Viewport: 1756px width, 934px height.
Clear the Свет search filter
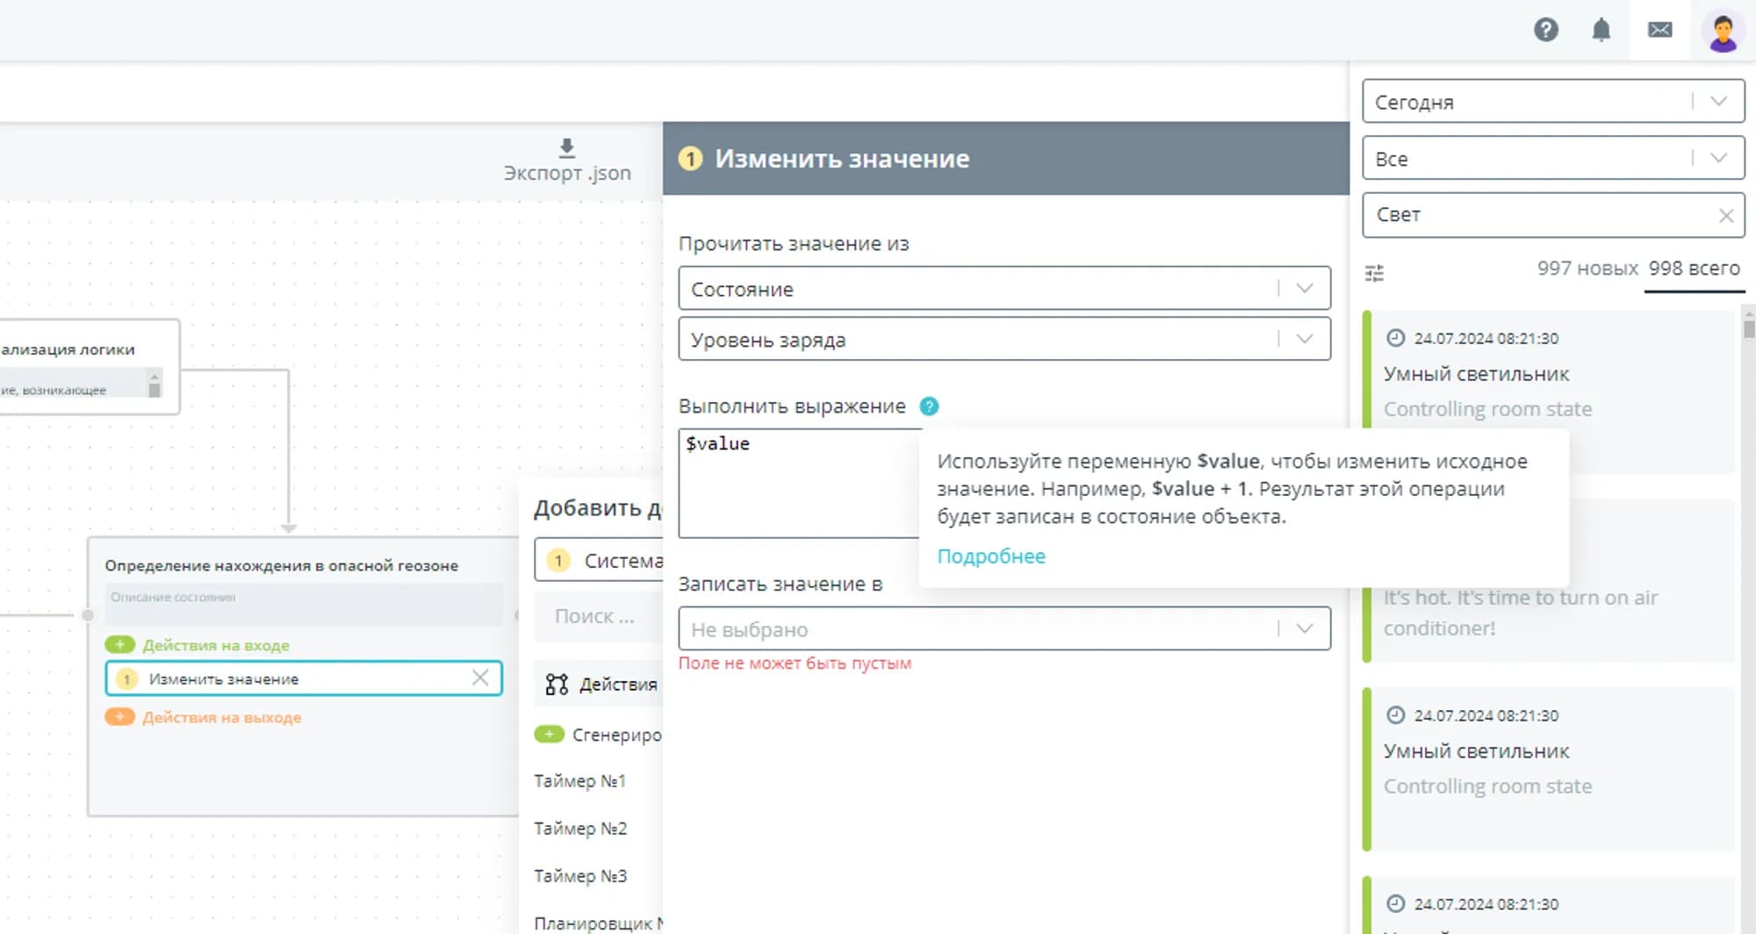click(x=1725, y=216)
